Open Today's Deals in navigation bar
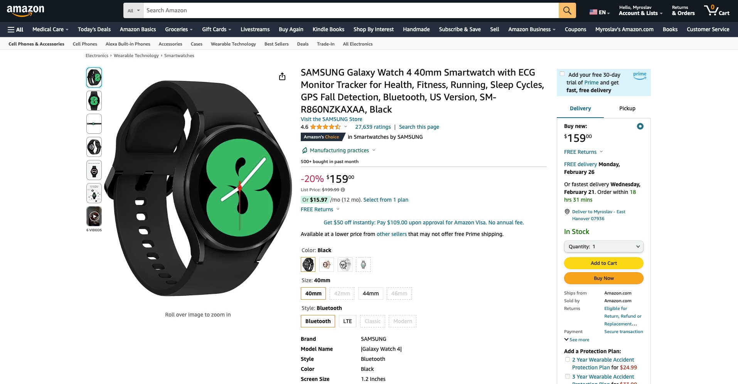The width and height of the screenshot is (738, 384). (94, 29)
